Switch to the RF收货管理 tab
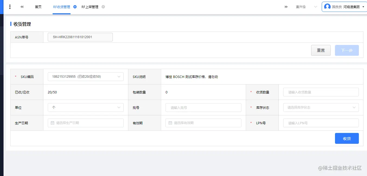Viewport: 367px width, 176px height. (x=62, y=7)
